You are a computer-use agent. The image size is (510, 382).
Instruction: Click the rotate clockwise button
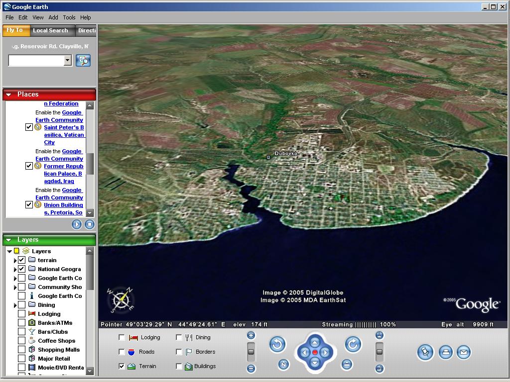(x=353, y=344)
